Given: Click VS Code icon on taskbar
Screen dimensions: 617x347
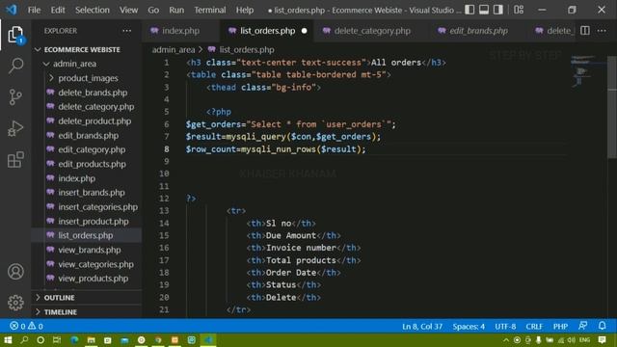Looking at the screenshot, I should (208, 340).
